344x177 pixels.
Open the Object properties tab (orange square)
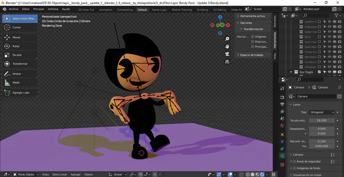coord(282,135)
